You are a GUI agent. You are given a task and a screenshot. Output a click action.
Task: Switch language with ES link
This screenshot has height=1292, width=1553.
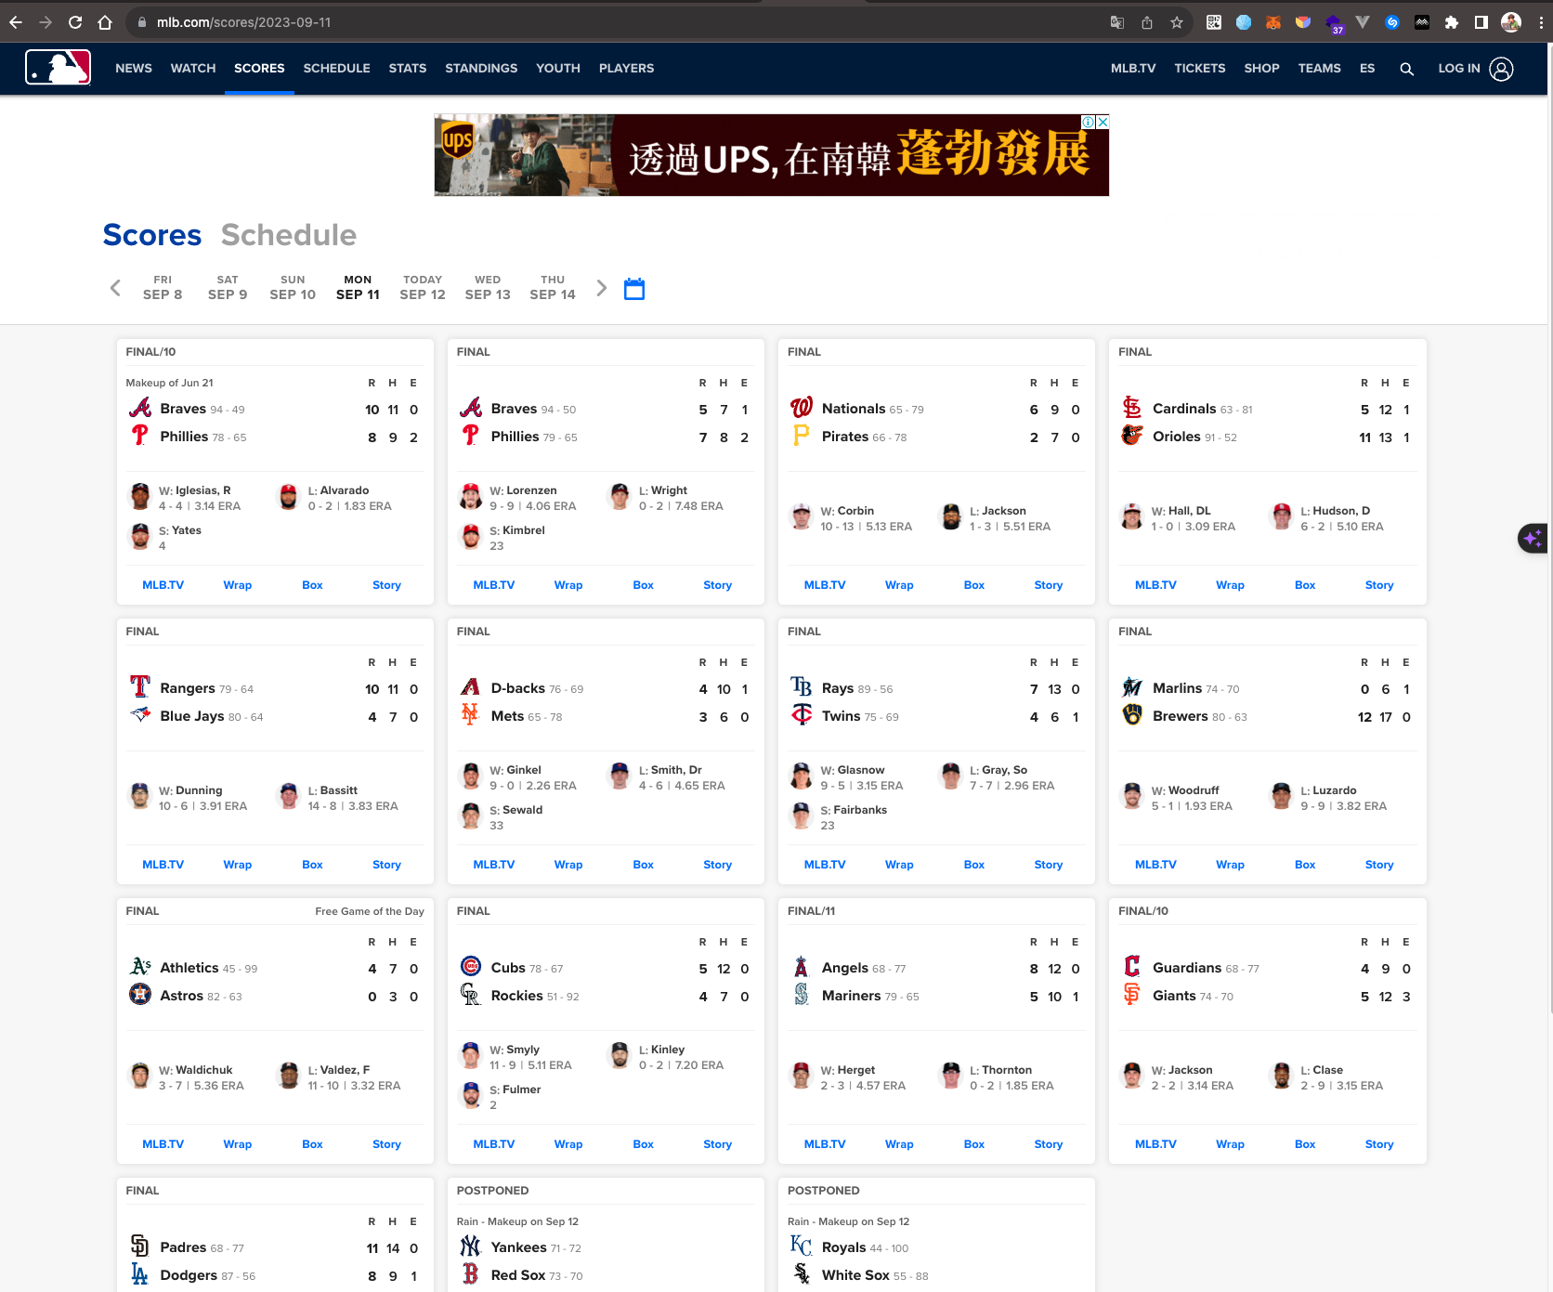pos(1367,69)
